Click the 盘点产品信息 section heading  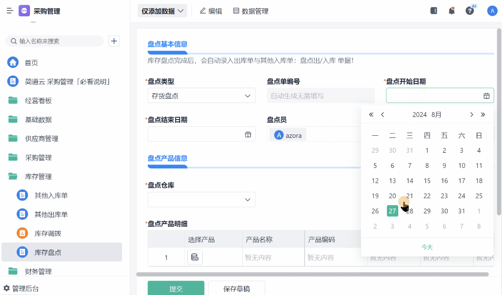pos(167,158)
